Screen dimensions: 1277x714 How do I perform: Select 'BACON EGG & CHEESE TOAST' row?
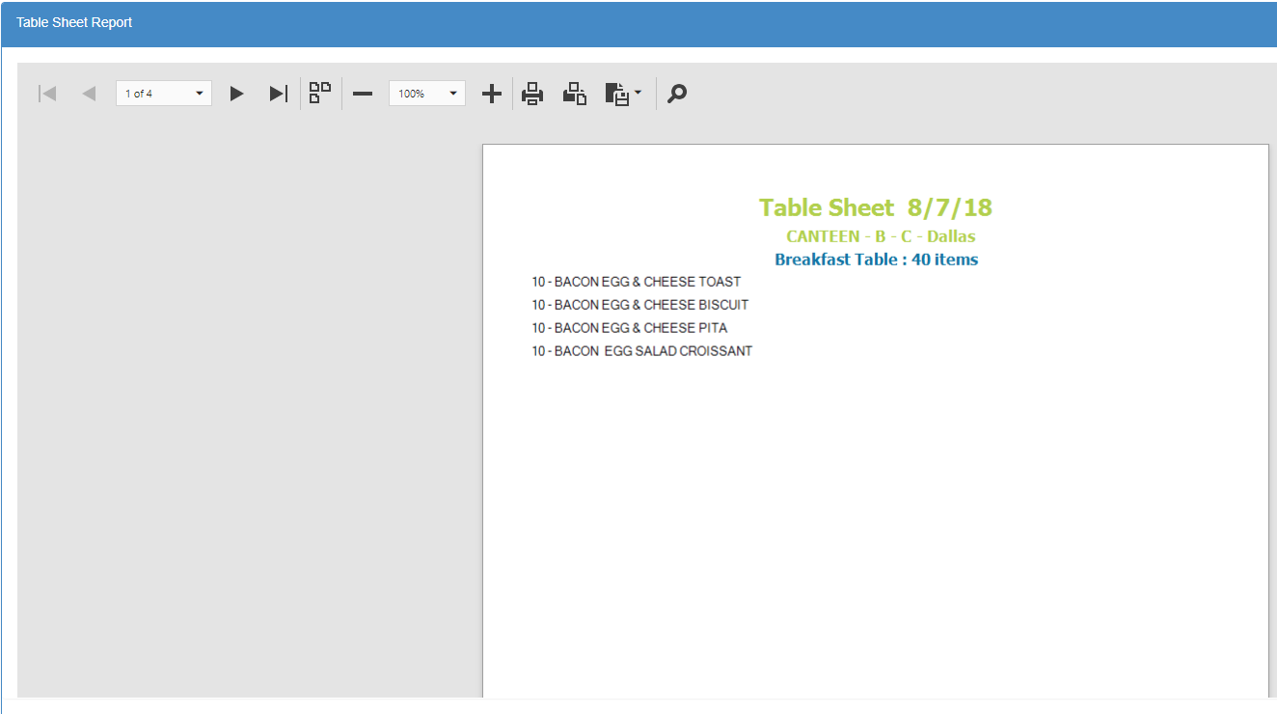point(637,282)
